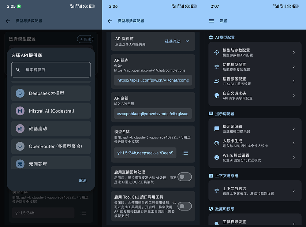The width and height of the screenshot is (306, 227).
Task: Select Deepseek大模型 from provider list
Action: 51,93
